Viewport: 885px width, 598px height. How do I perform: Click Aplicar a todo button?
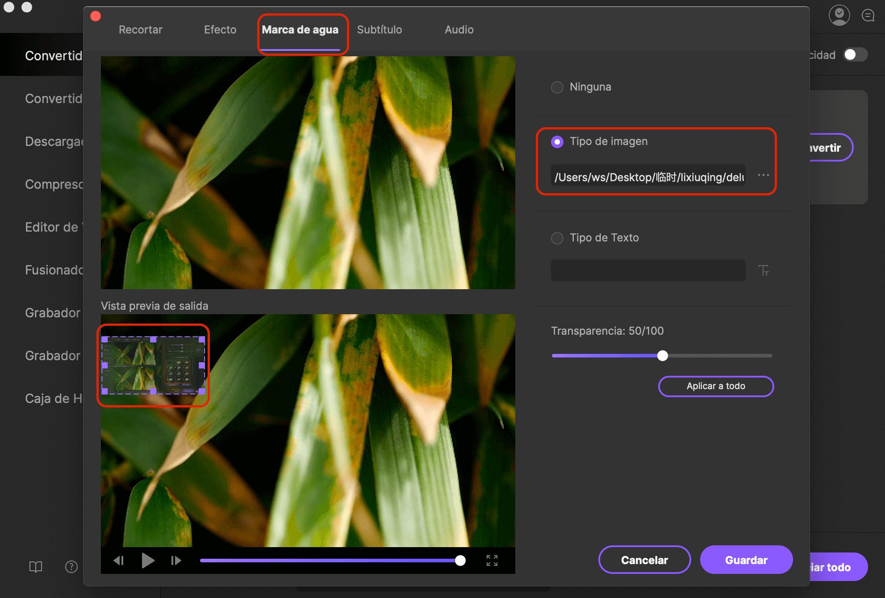(716, 386)
